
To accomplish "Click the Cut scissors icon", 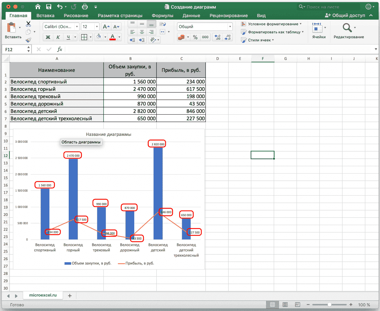I will [28, 24].
